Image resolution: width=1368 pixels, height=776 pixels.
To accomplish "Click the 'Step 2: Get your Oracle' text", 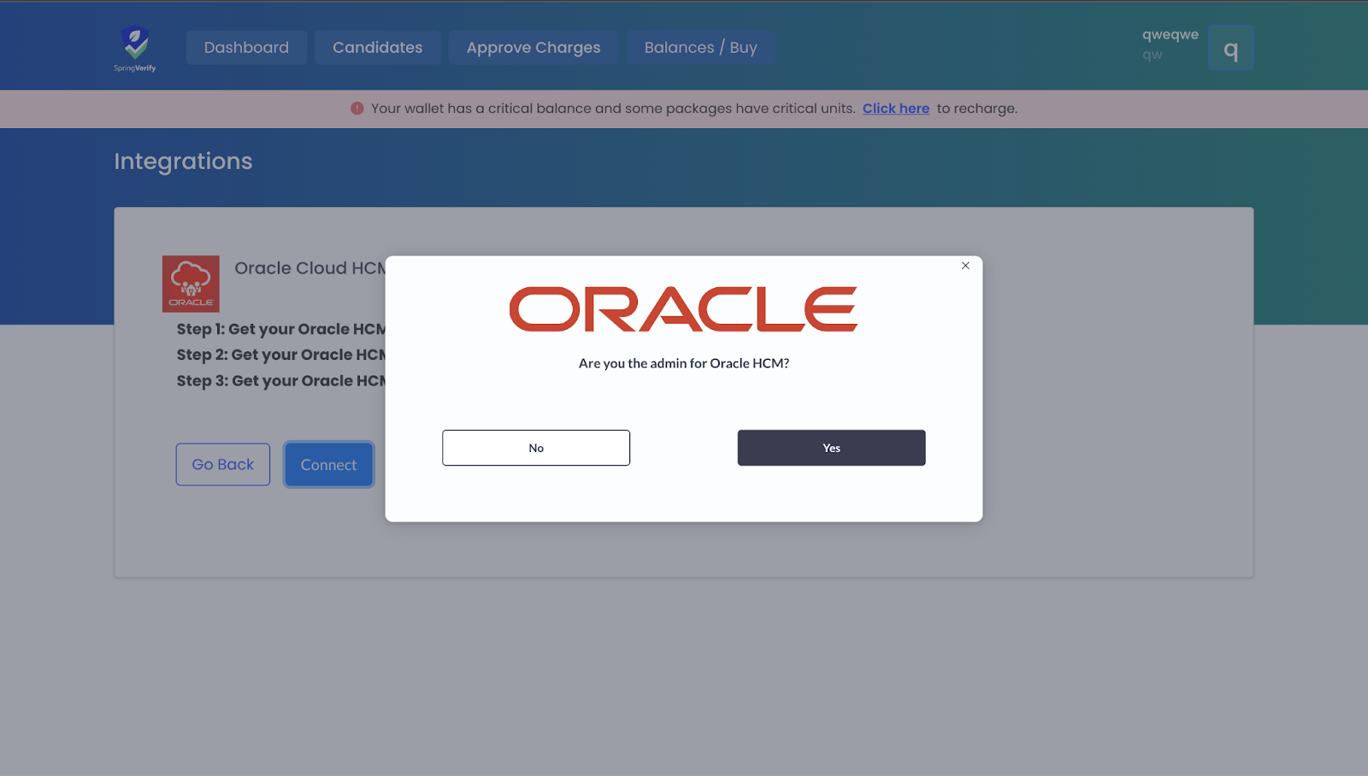I will [281, 355].
